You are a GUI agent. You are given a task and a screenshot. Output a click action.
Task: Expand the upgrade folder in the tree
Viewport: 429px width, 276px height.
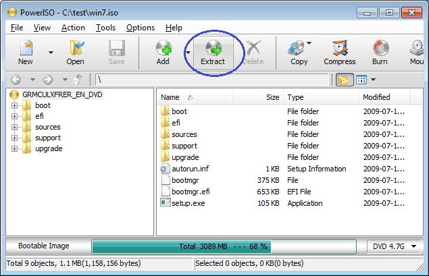click(14, 148)
